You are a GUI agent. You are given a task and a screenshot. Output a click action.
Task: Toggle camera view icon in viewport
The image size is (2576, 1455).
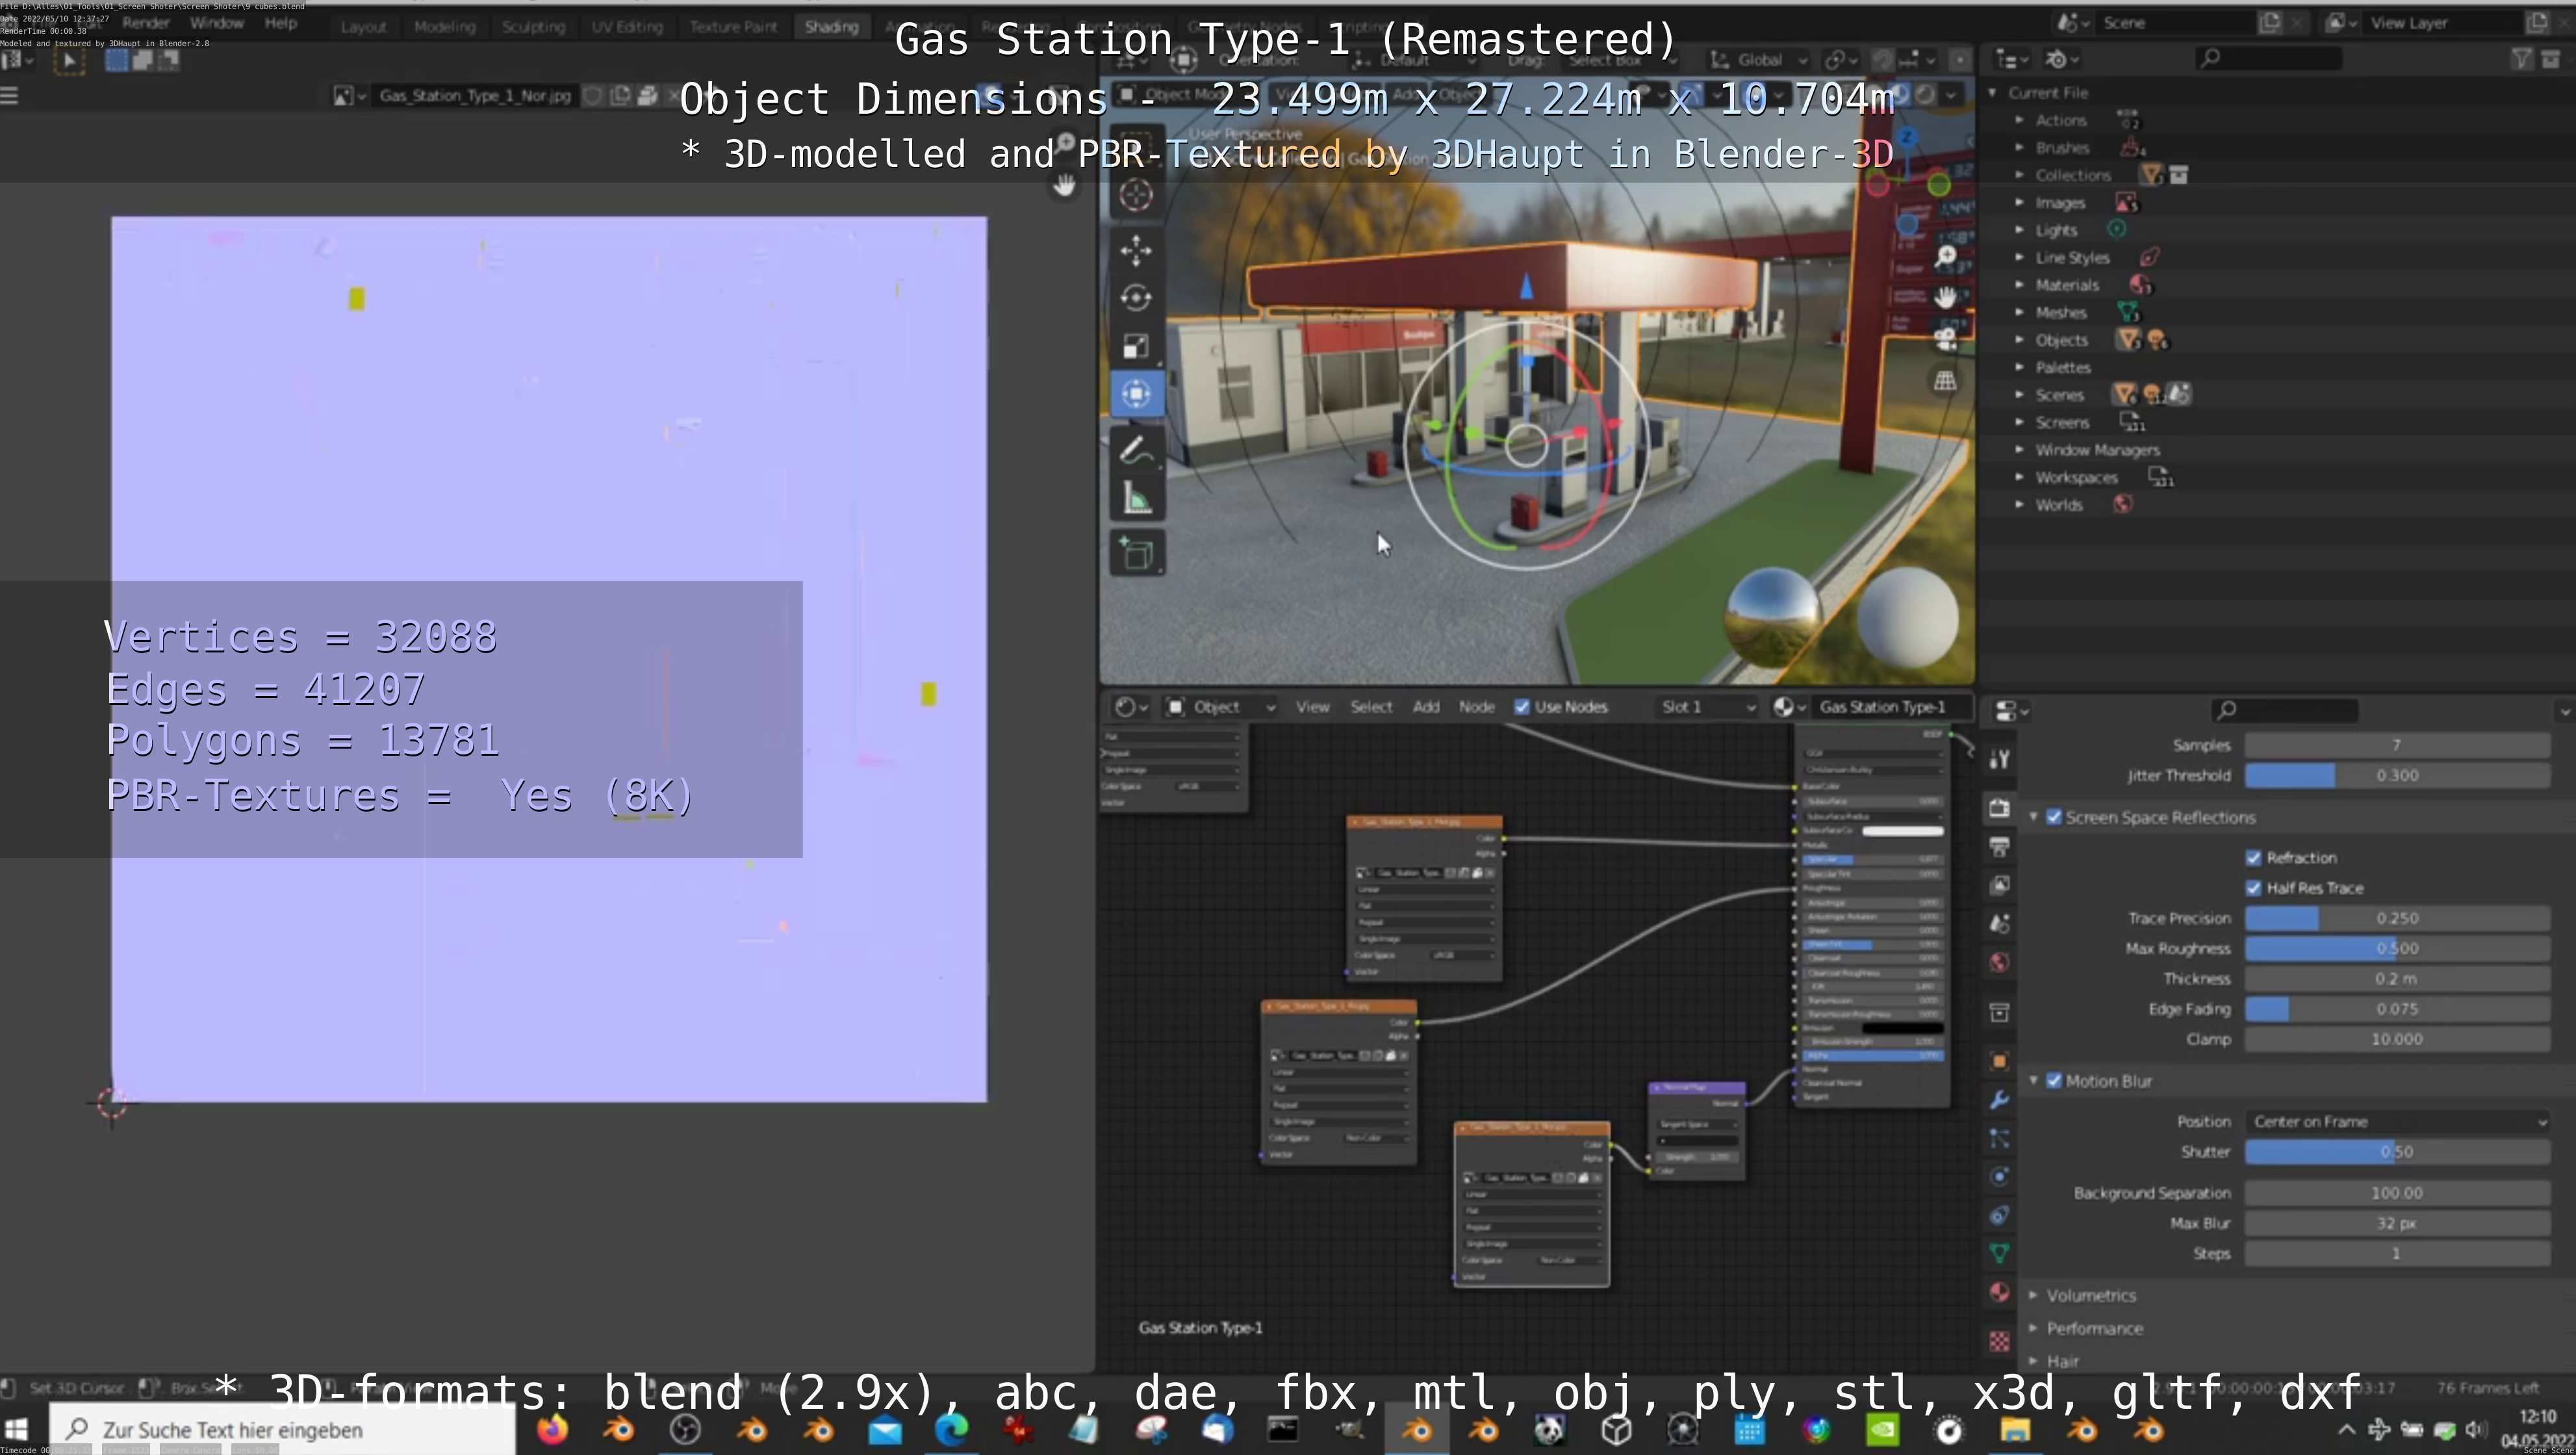[1945, 339]
